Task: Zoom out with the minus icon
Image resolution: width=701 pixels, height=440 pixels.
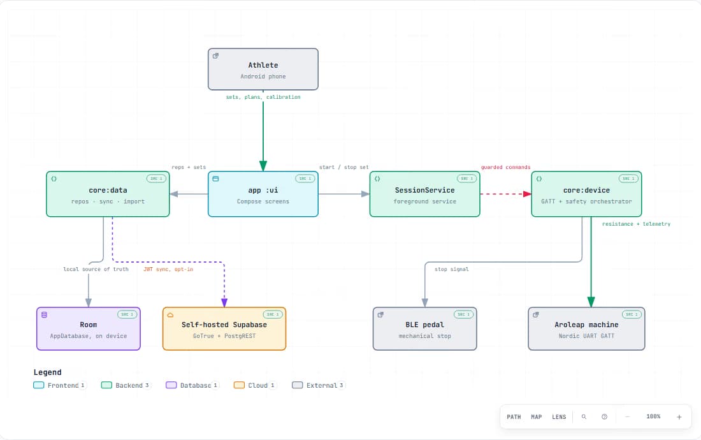Action: coord(627,417)
